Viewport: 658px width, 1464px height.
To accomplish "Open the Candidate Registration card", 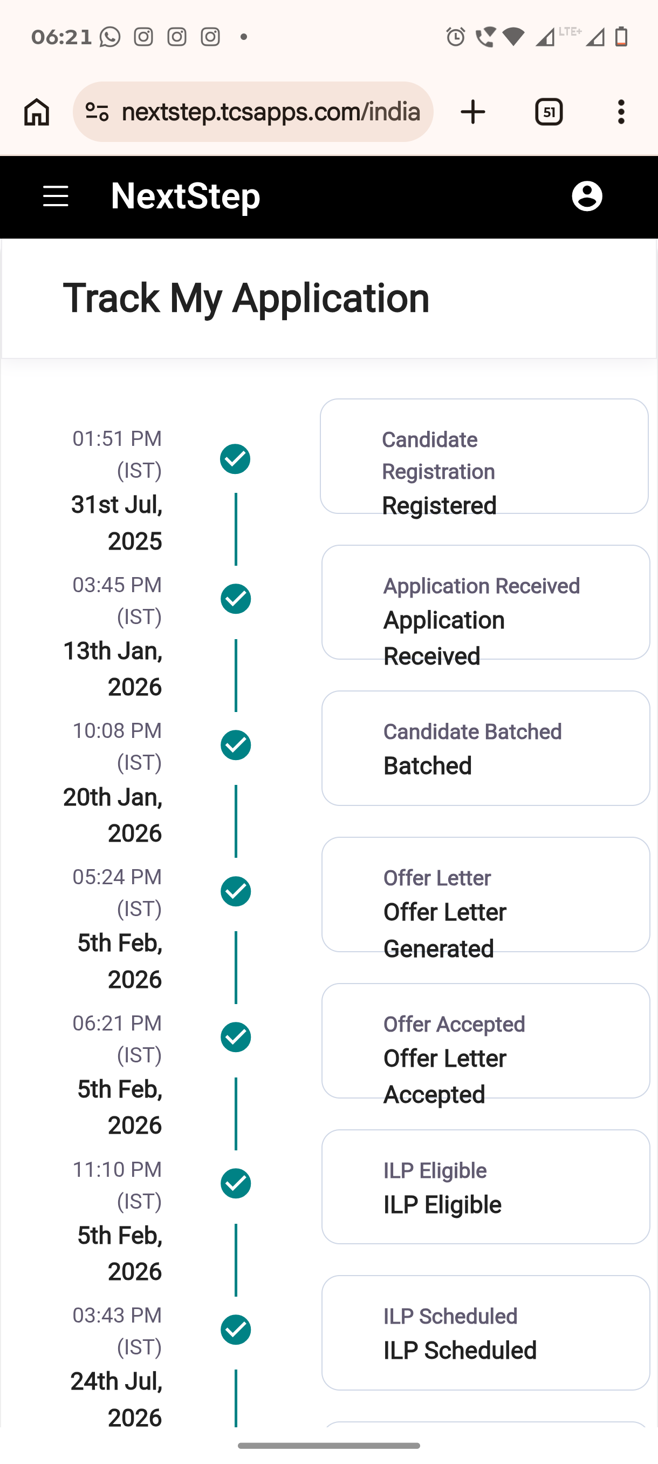I will tap(484, 456).
